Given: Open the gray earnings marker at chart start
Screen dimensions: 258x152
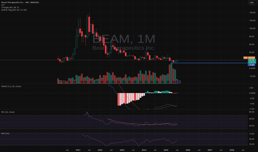Looking at the screenshot, I should 60,82.
